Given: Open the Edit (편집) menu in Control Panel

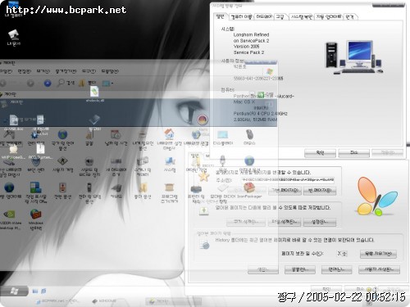Looking at the screenshot, I should pos(25,71).
